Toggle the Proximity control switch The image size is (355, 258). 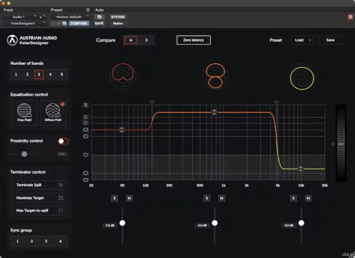63,141
